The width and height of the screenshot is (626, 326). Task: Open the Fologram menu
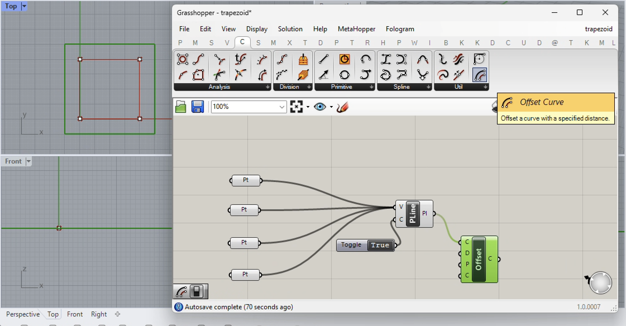click(x=400, y=29)
